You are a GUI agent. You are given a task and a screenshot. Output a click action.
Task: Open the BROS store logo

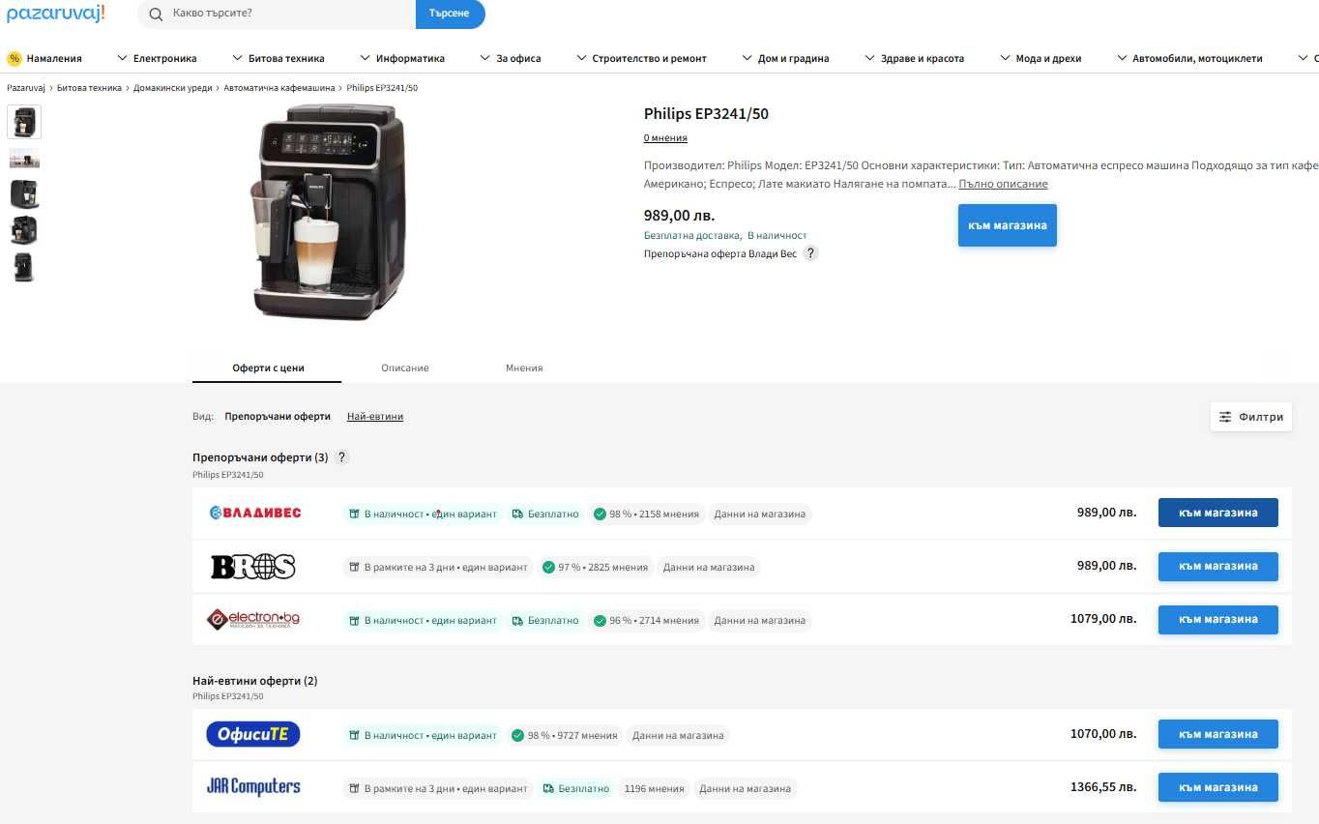tap(253, 566)
